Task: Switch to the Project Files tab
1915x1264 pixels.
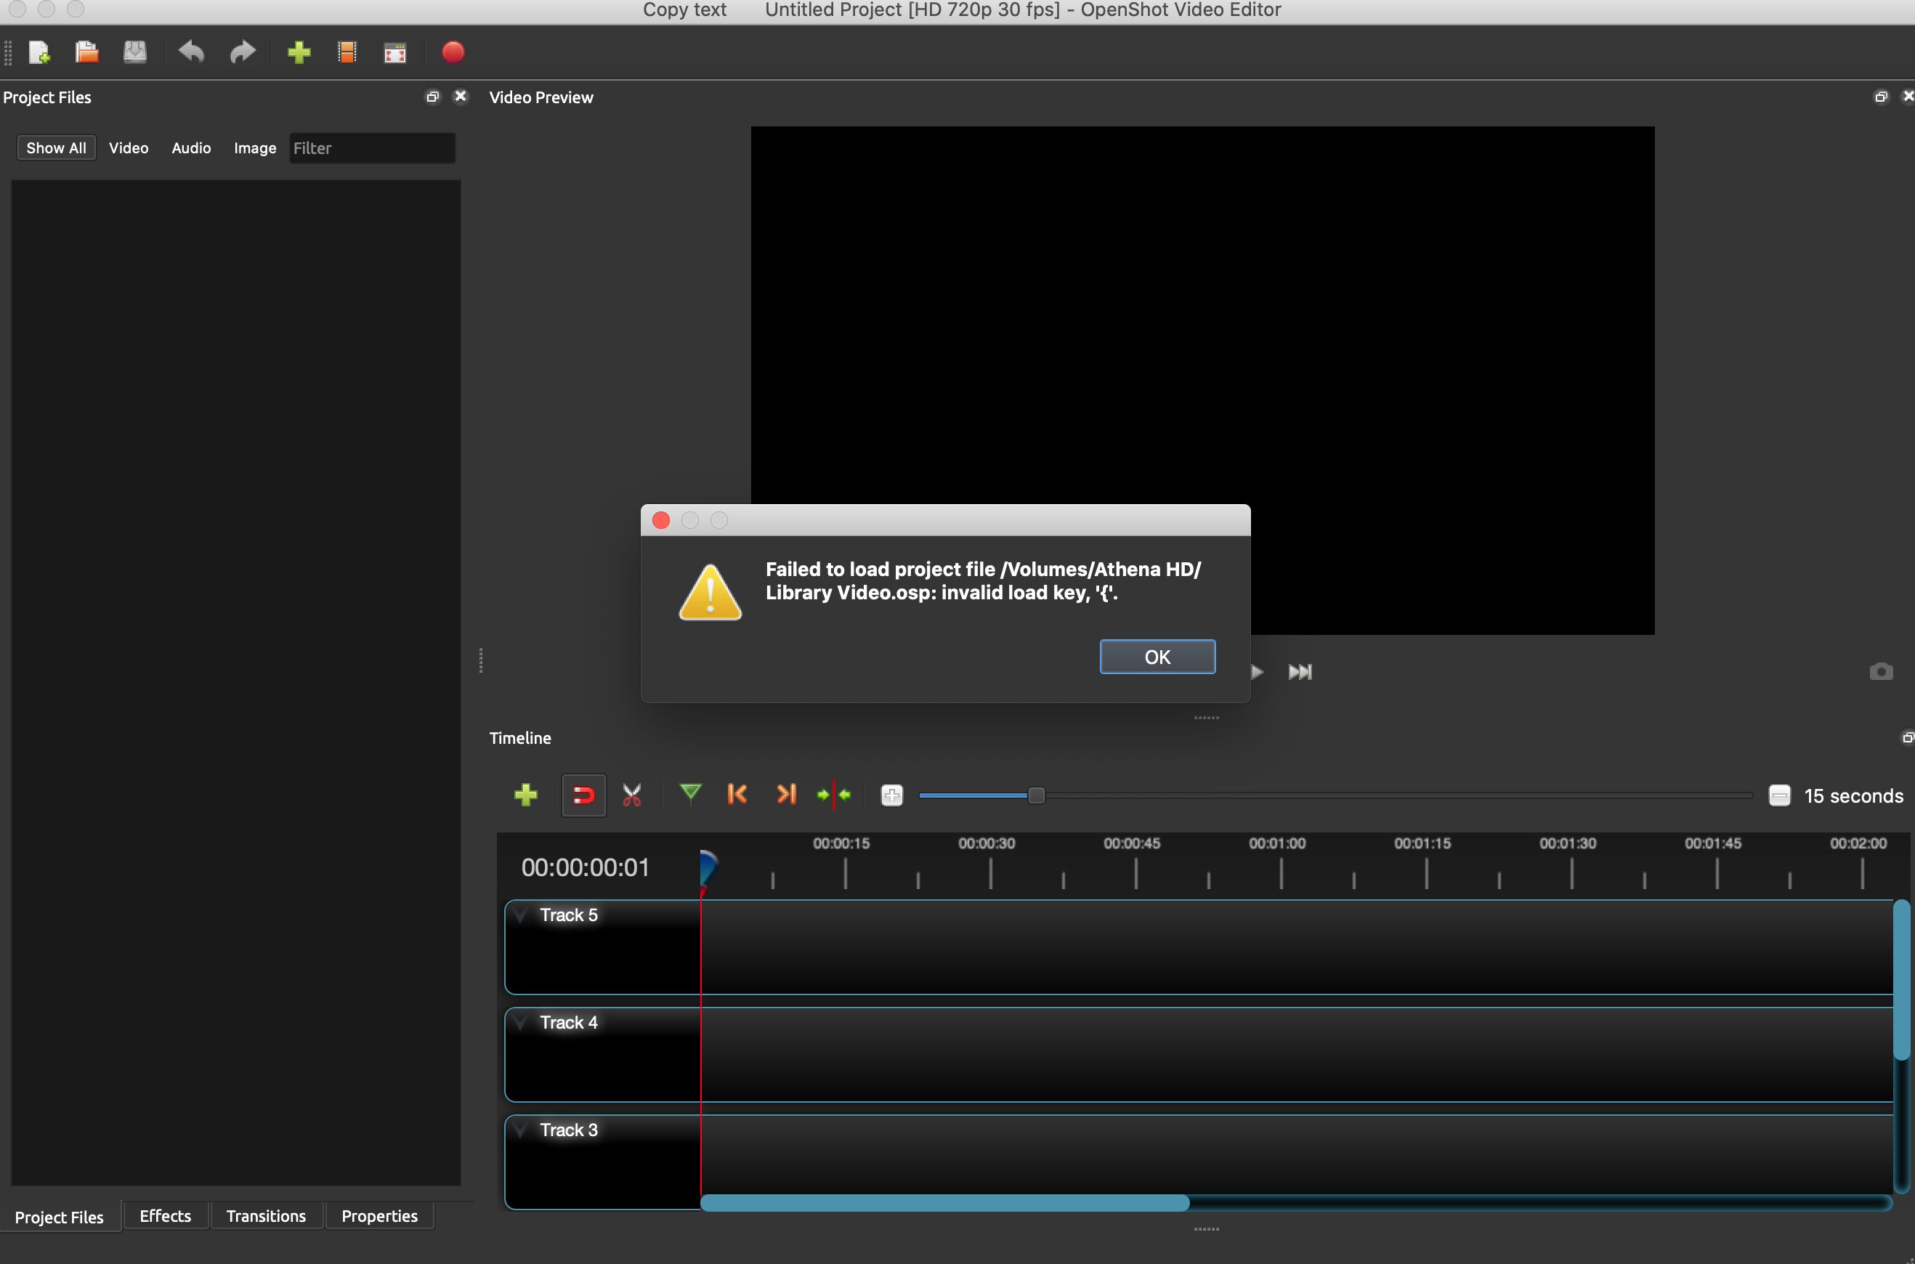Action: coord(60,1218)
